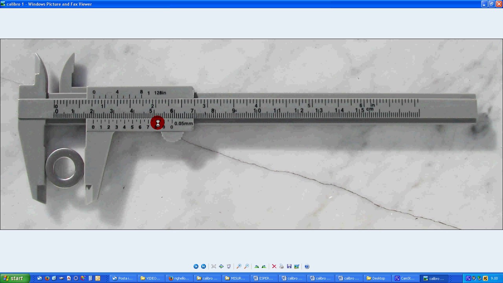Viewport: 503px width, 283px height.
Task: Select calibro Picture Viewer taskbar button
Action: pyautogui.click(x=434, y=278)
